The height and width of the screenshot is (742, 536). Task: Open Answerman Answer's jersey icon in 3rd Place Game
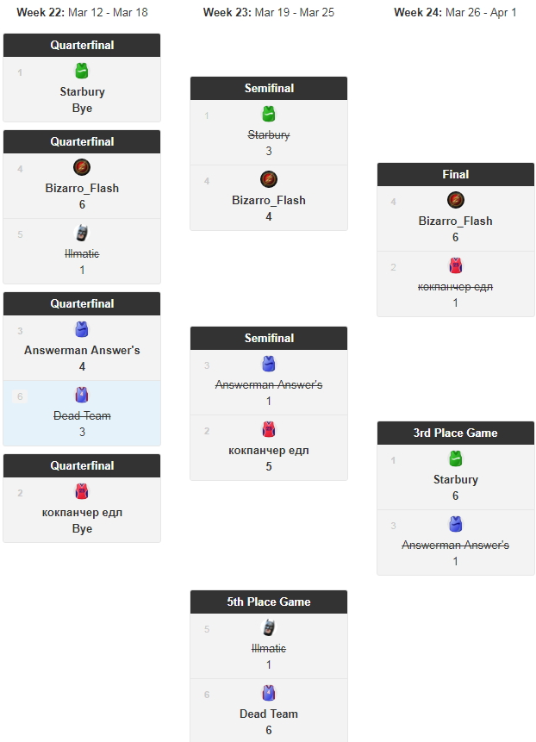(x=456, y=525)
